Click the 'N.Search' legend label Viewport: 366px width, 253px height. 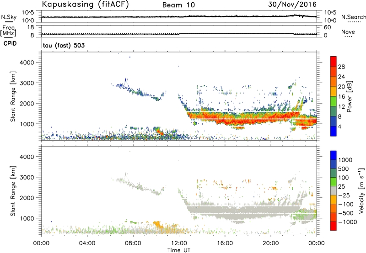(x=353, y=17)
